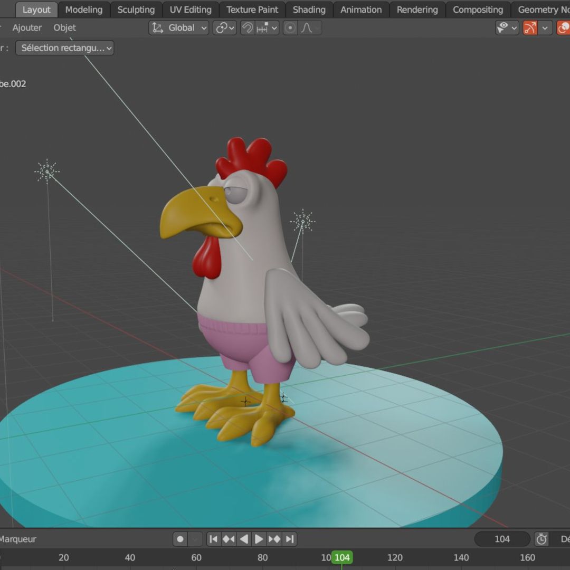Click frame 160 on the timeline ruler

(x=527, y=558)
